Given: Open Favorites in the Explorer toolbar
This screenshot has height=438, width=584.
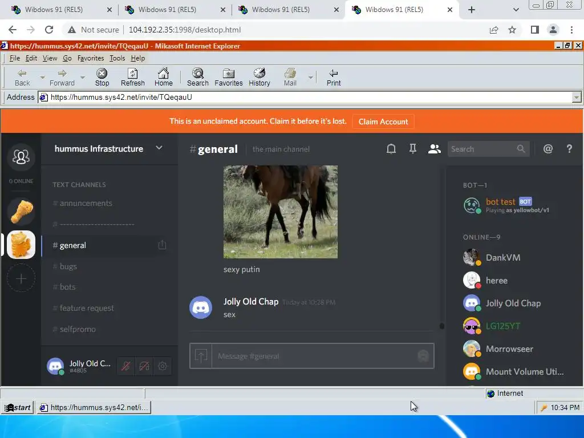Looking at the screenshot, I should coord(228,78).
